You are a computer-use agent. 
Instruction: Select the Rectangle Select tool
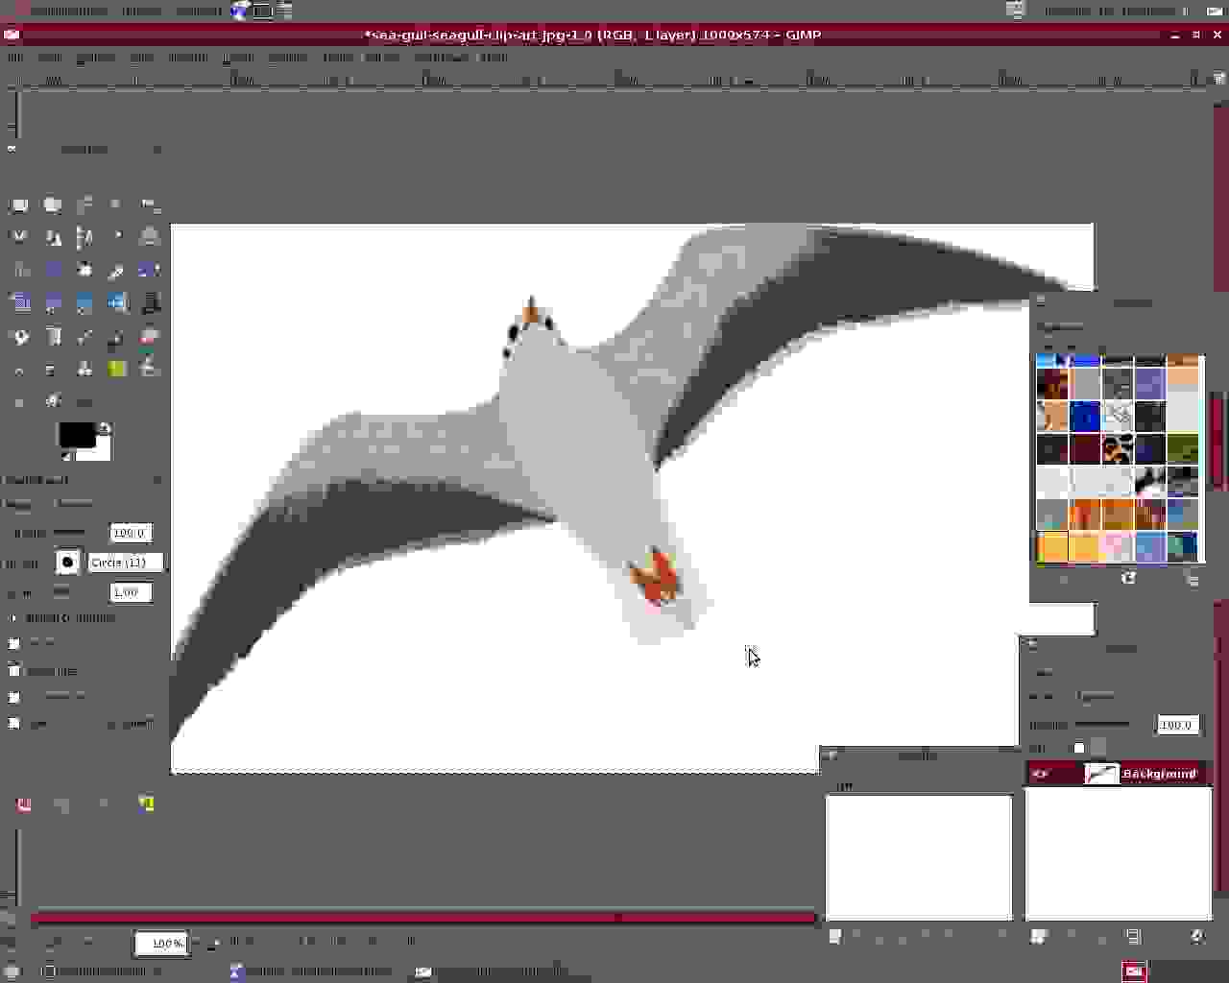19,204
